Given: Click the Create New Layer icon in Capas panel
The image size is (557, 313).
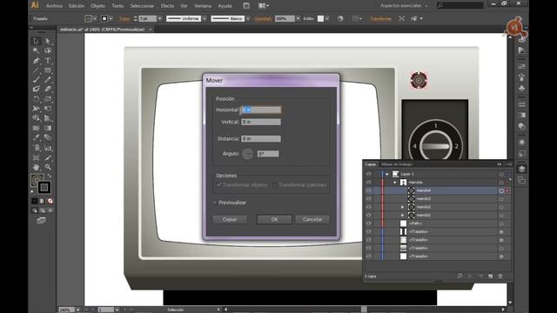Looking at the screenshot, I should pos(491,276).
